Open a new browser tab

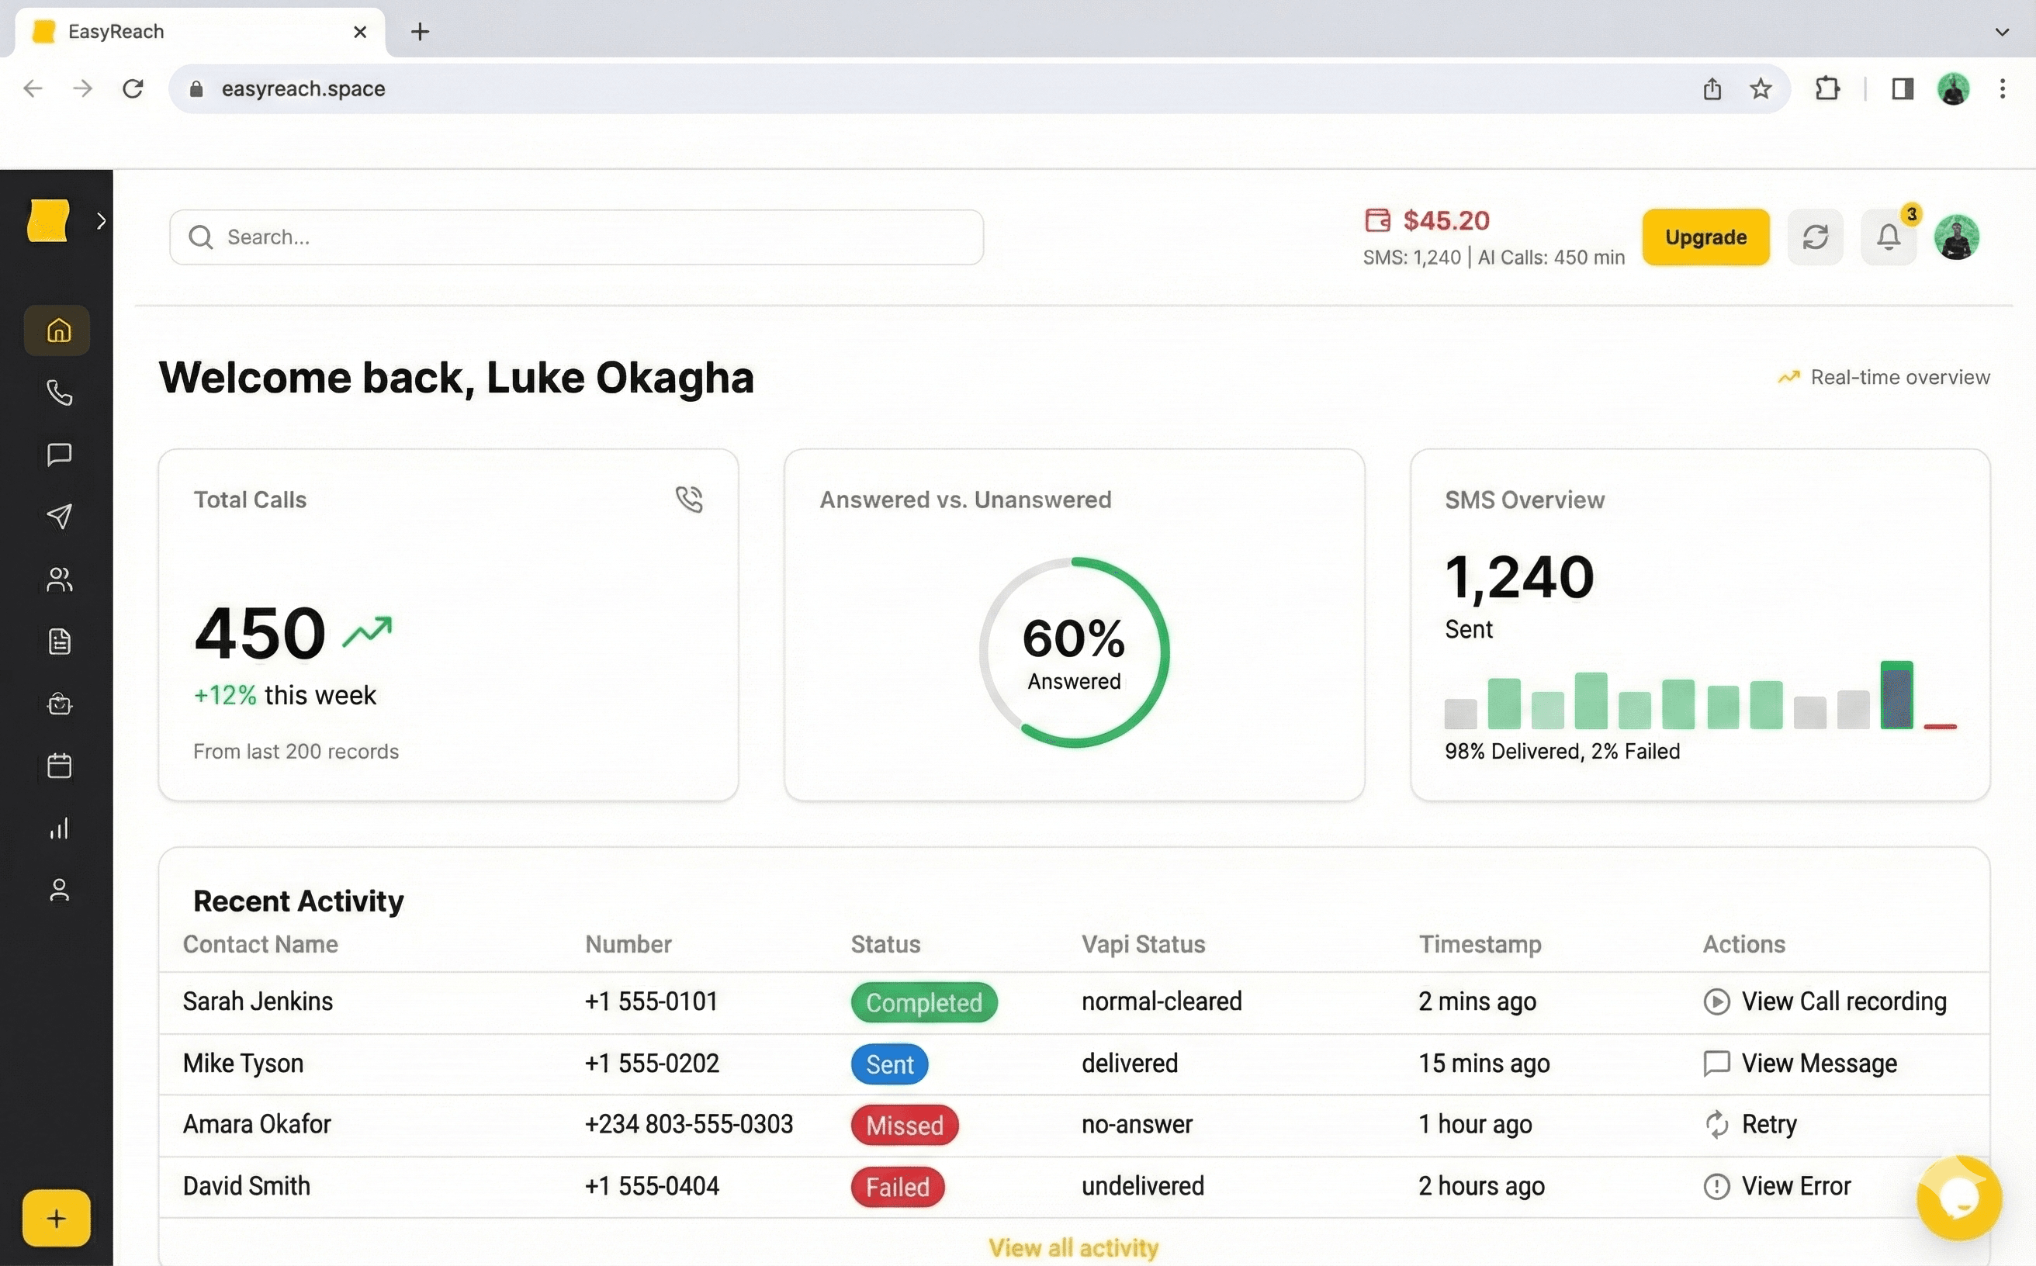tap(420, 32)
